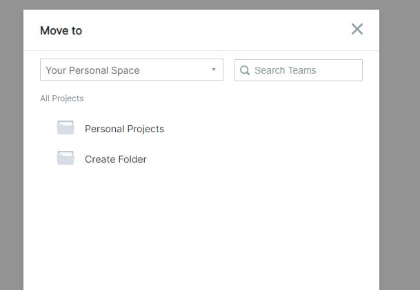Click the magnifier icon in search box
The width and height of the screenshot is (420, 290).
pyautogui.click(x=245, y=70)
